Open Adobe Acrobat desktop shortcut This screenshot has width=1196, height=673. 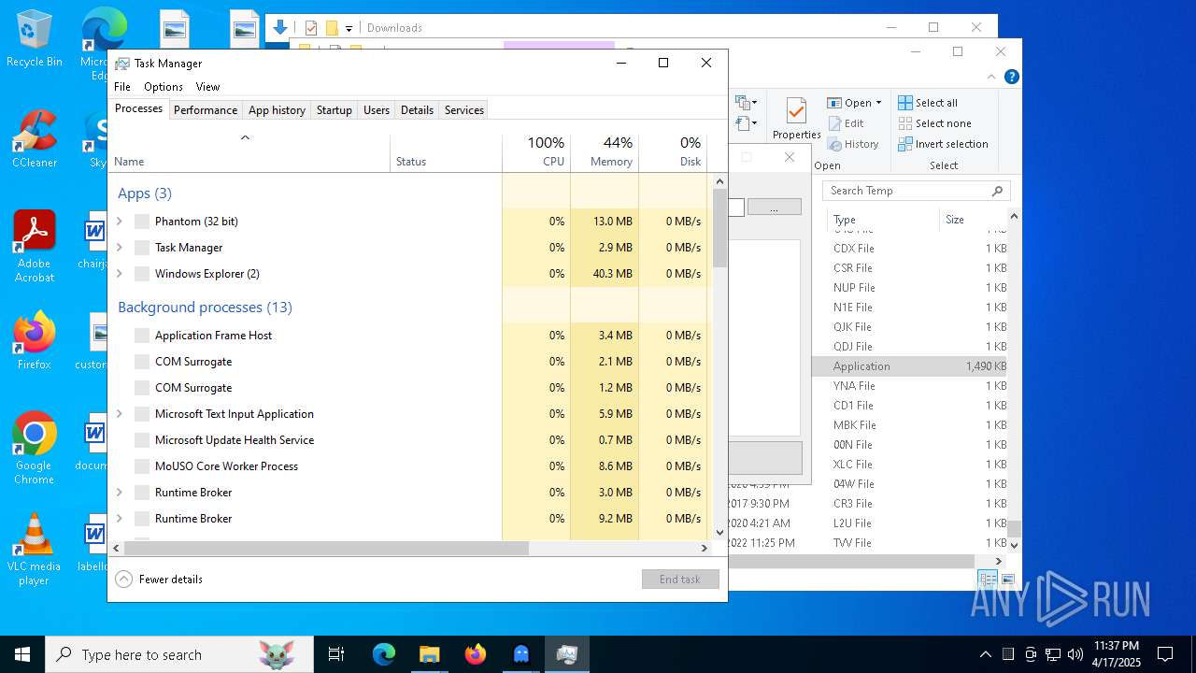(x=35, y=247)
